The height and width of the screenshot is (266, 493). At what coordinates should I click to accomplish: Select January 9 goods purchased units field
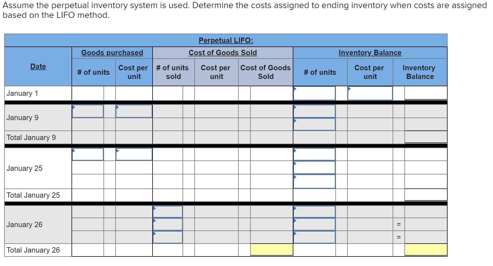tap(88, 111)
